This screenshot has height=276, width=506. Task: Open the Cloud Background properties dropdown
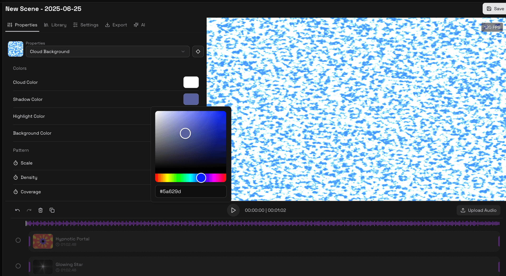[x=108, y=51]
